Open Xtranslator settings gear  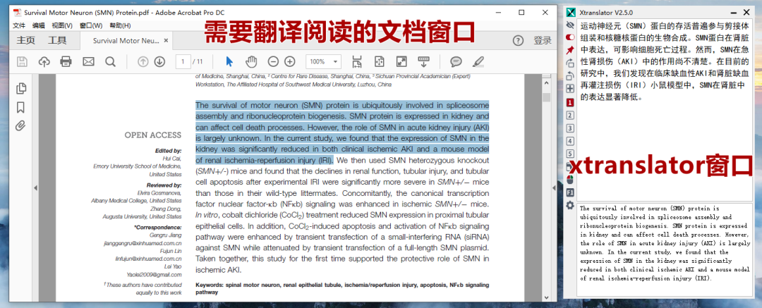570,206
